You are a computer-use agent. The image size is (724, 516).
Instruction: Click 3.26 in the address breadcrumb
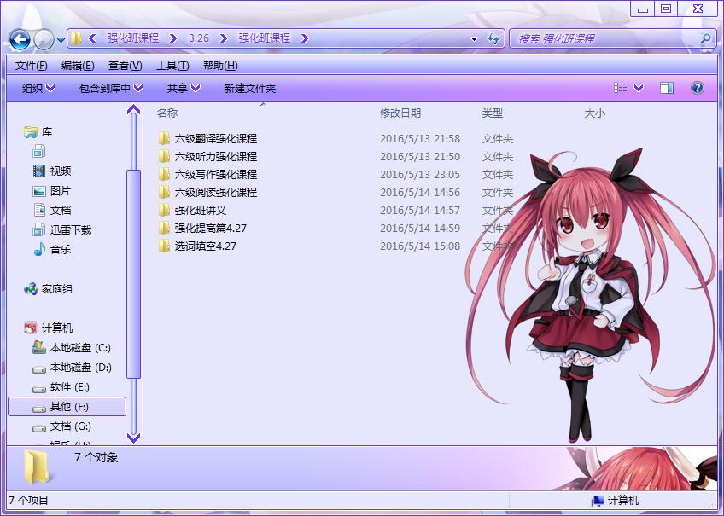coord(198,38)
